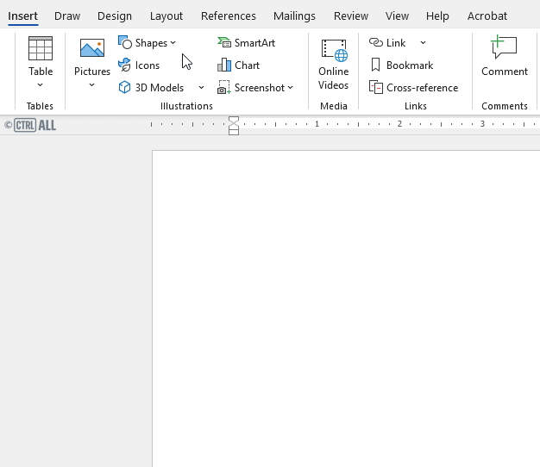Screen dimensions: 540x467
Task: Expand the Shapes dropdown
Action: pyautogui.click(x=148, y=43)
